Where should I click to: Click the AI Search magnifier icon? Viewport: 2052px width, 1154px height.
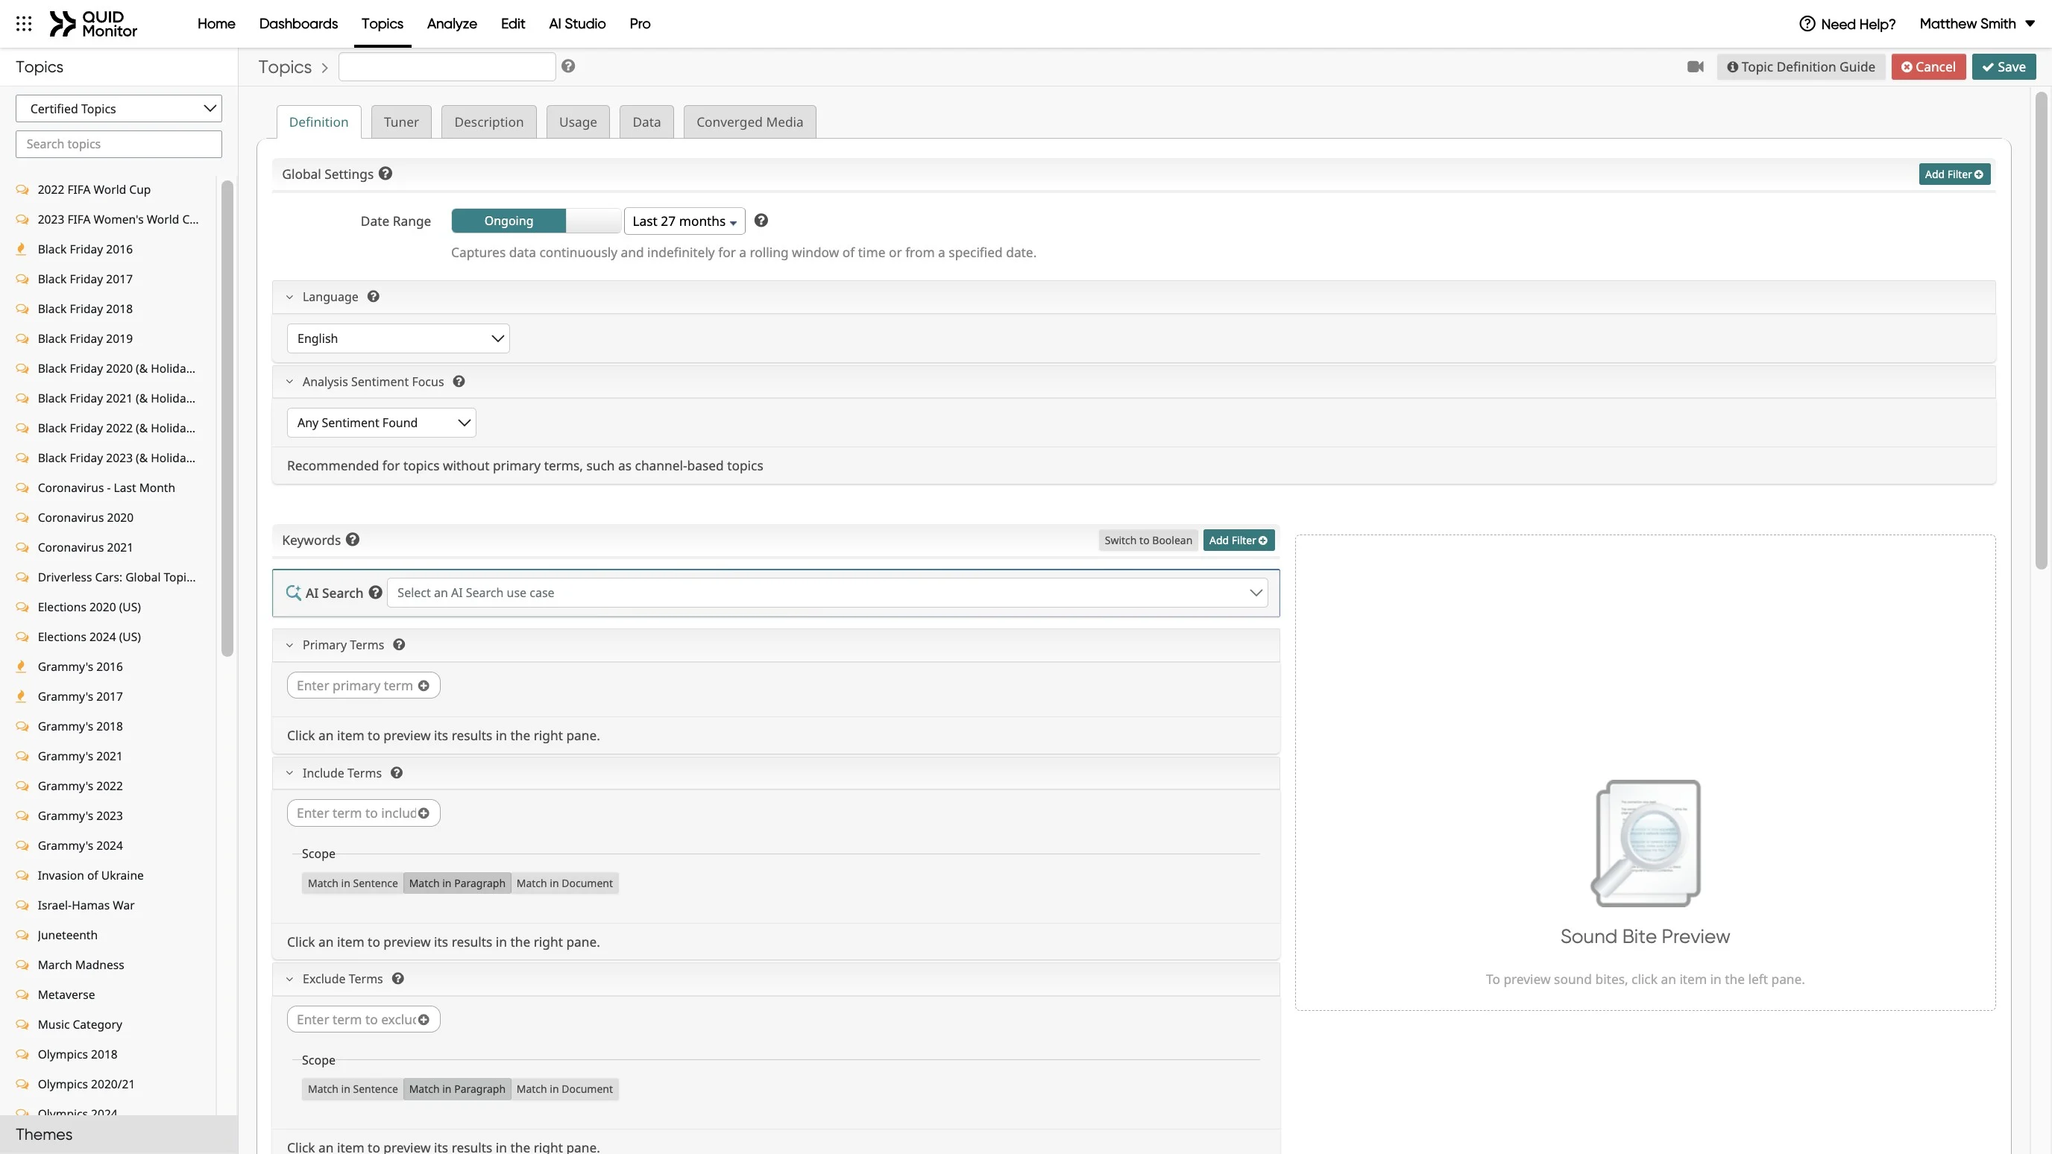tap(293, 593)
